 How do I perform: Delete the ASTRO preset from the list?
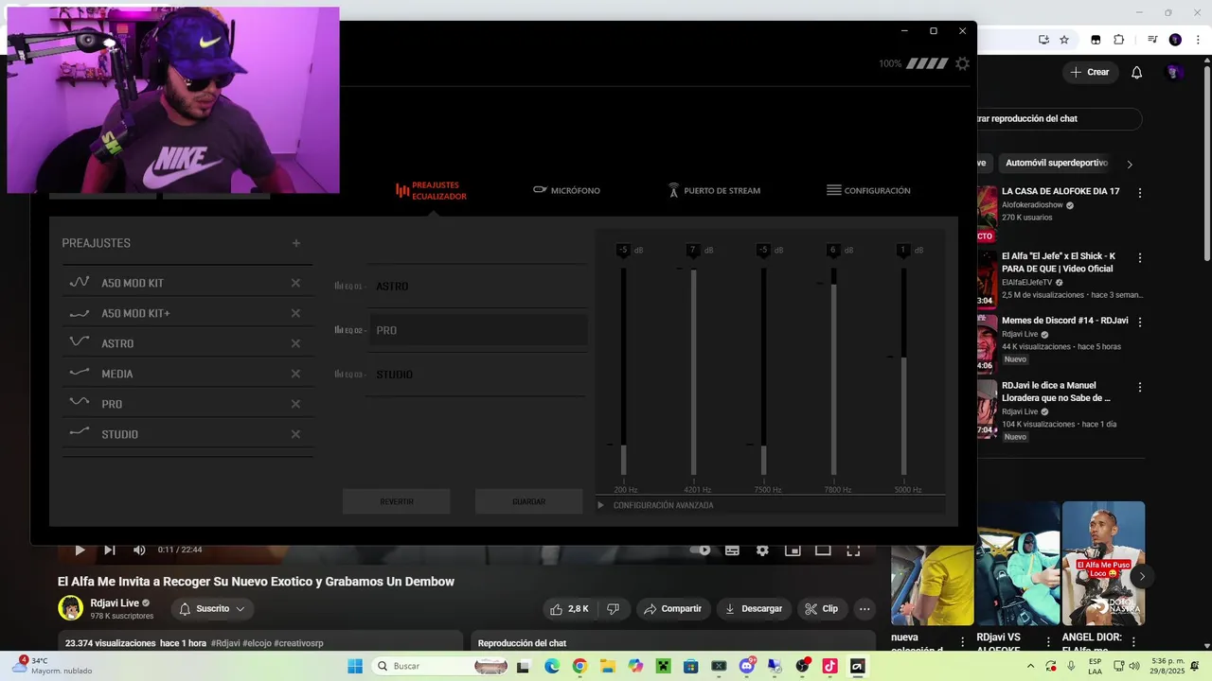(x=295, y=343)
